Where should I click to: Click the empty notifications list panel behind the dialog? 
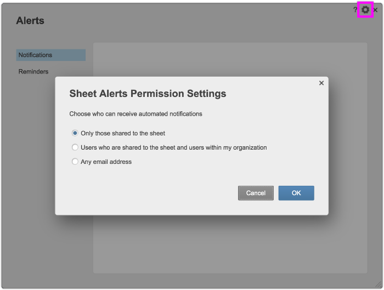[x=230, y=244]
